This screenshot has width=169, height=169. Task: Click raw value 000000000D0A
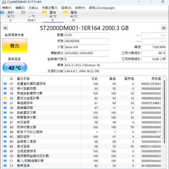[x=151, y=108]
